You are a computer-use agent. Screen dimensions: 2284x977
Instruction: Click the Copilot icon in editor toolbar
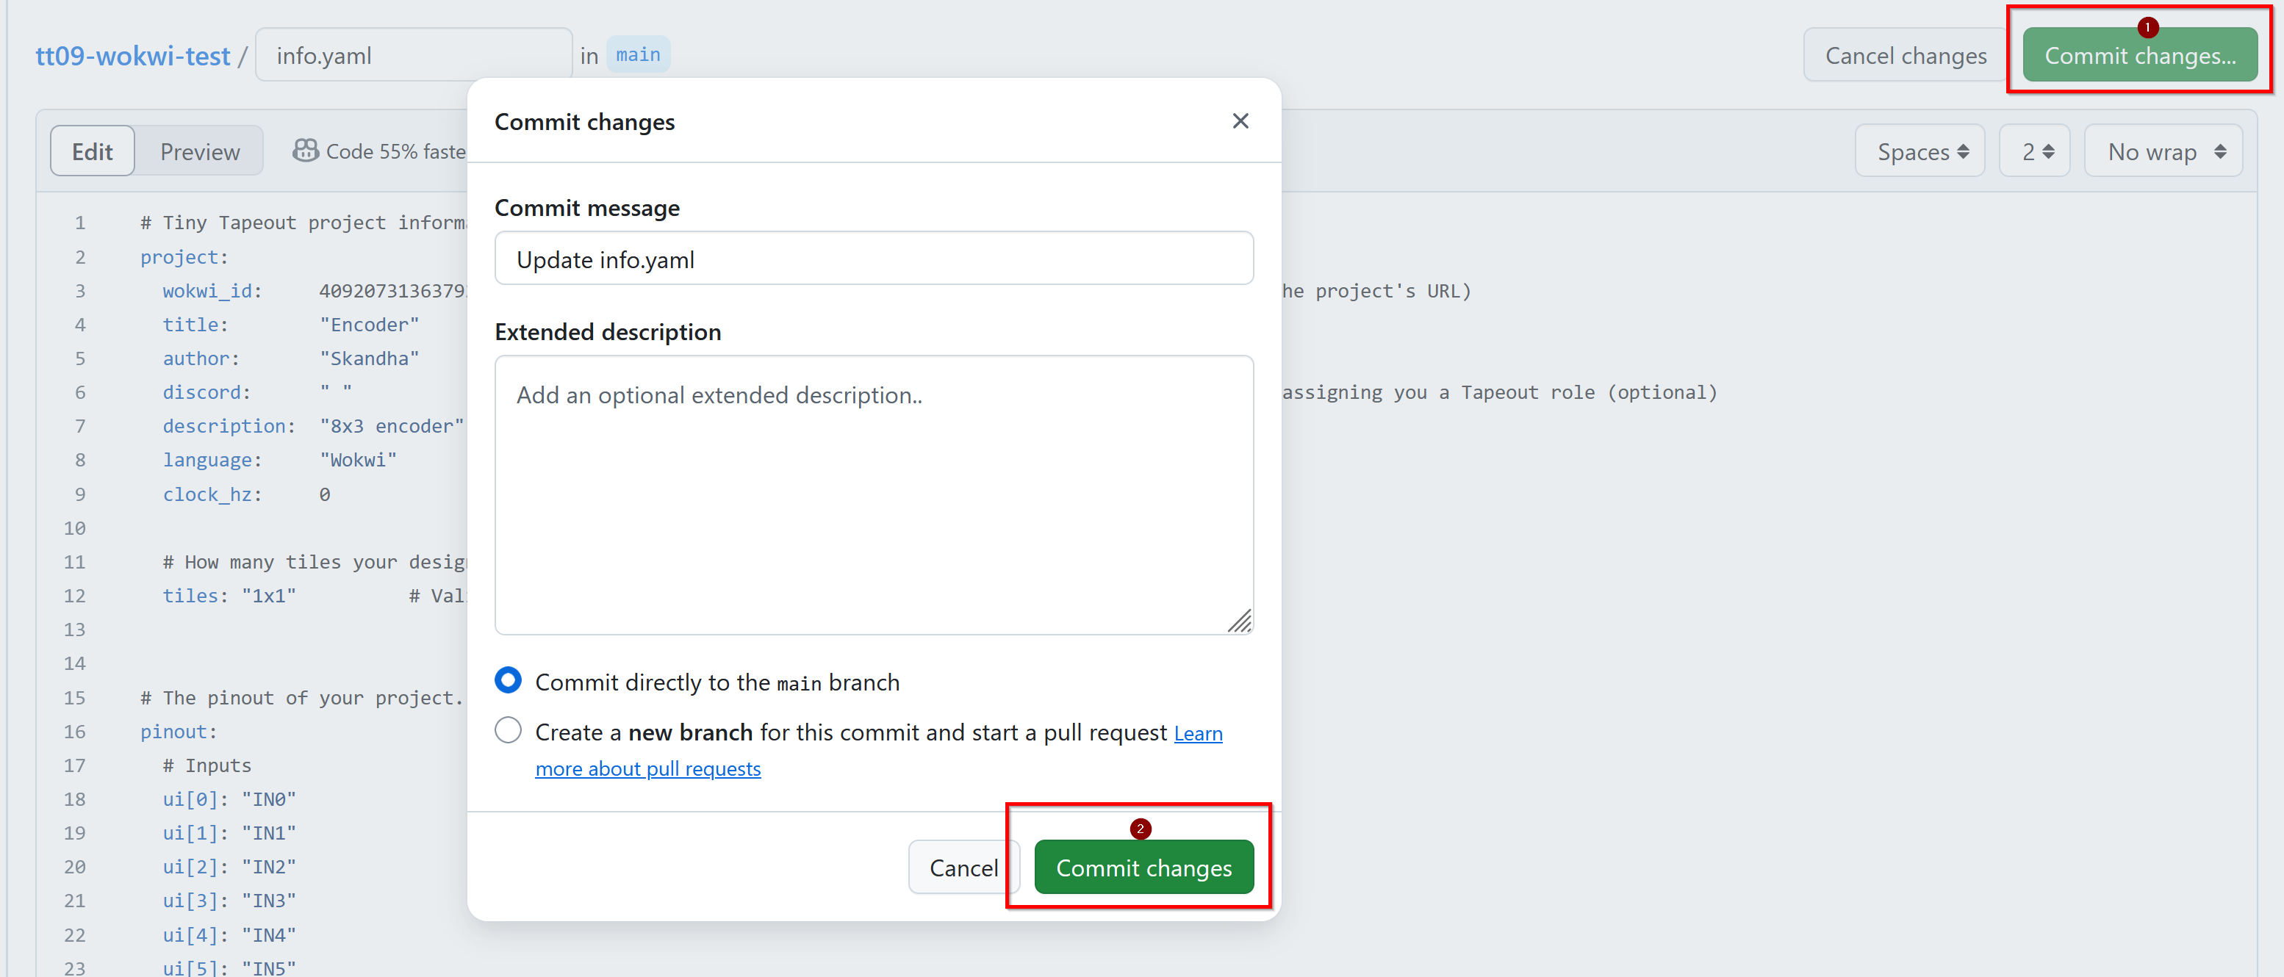click(305, 151)
